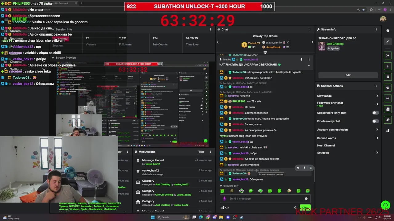Screen dimensions: 394x221
Task: Delete the hovered Todorov08 chat message
Action: 311,168
